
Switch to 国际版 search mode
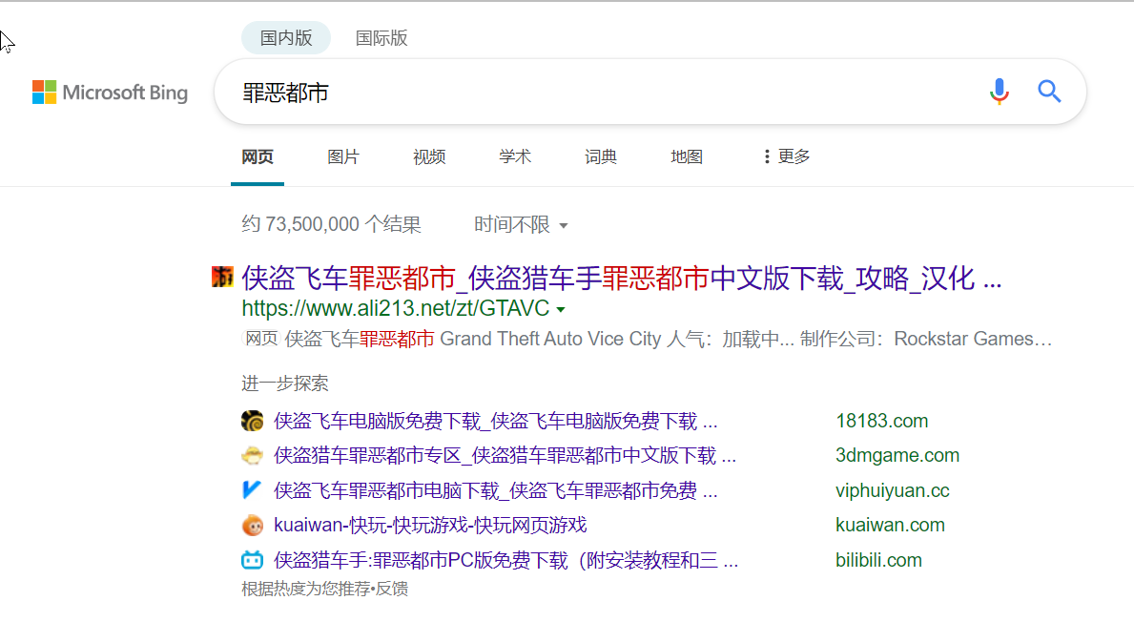(381, 38)
